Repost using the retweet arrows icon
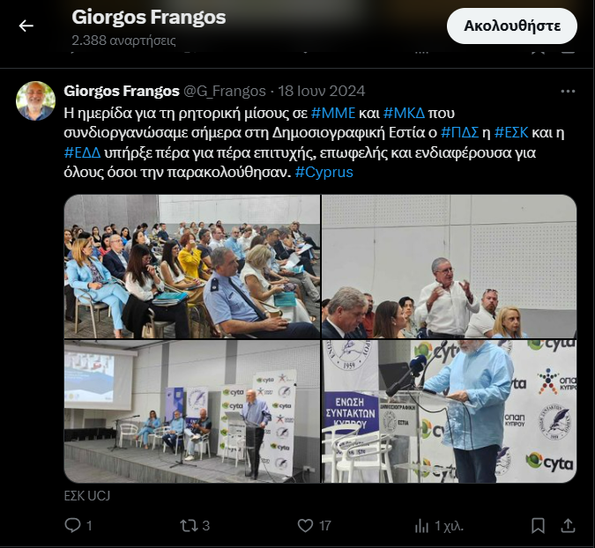The height and width of the screenshot is (548, 595). coord(189,526)
